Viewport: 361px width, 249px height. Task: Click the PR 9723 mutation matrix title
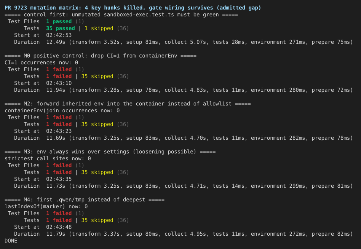[x=133, y=8]
